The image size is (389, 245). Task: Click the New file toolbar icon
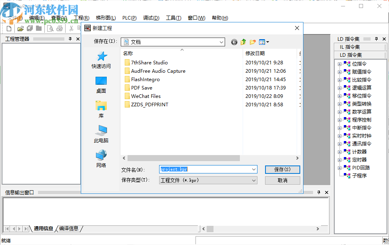9,28
